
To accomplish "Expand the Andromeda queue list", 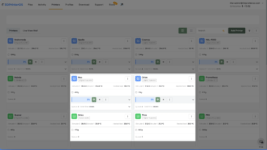I will point(65,69).
